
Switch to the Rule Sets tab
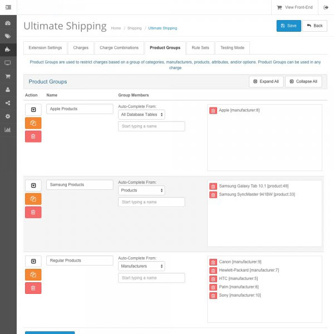point(200,48)
